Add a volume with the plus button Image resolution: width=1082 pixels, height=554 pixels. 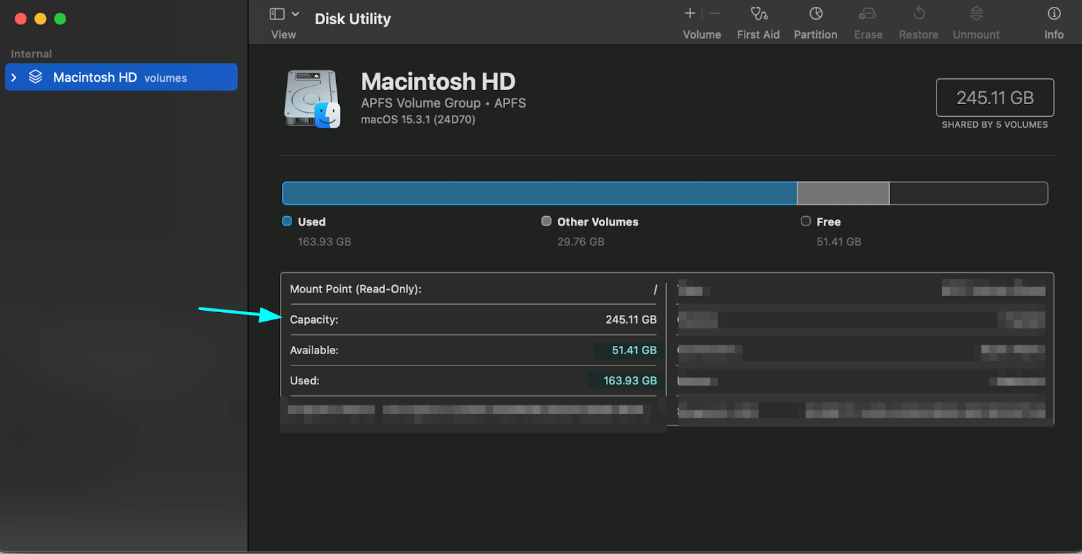[690, 14]
